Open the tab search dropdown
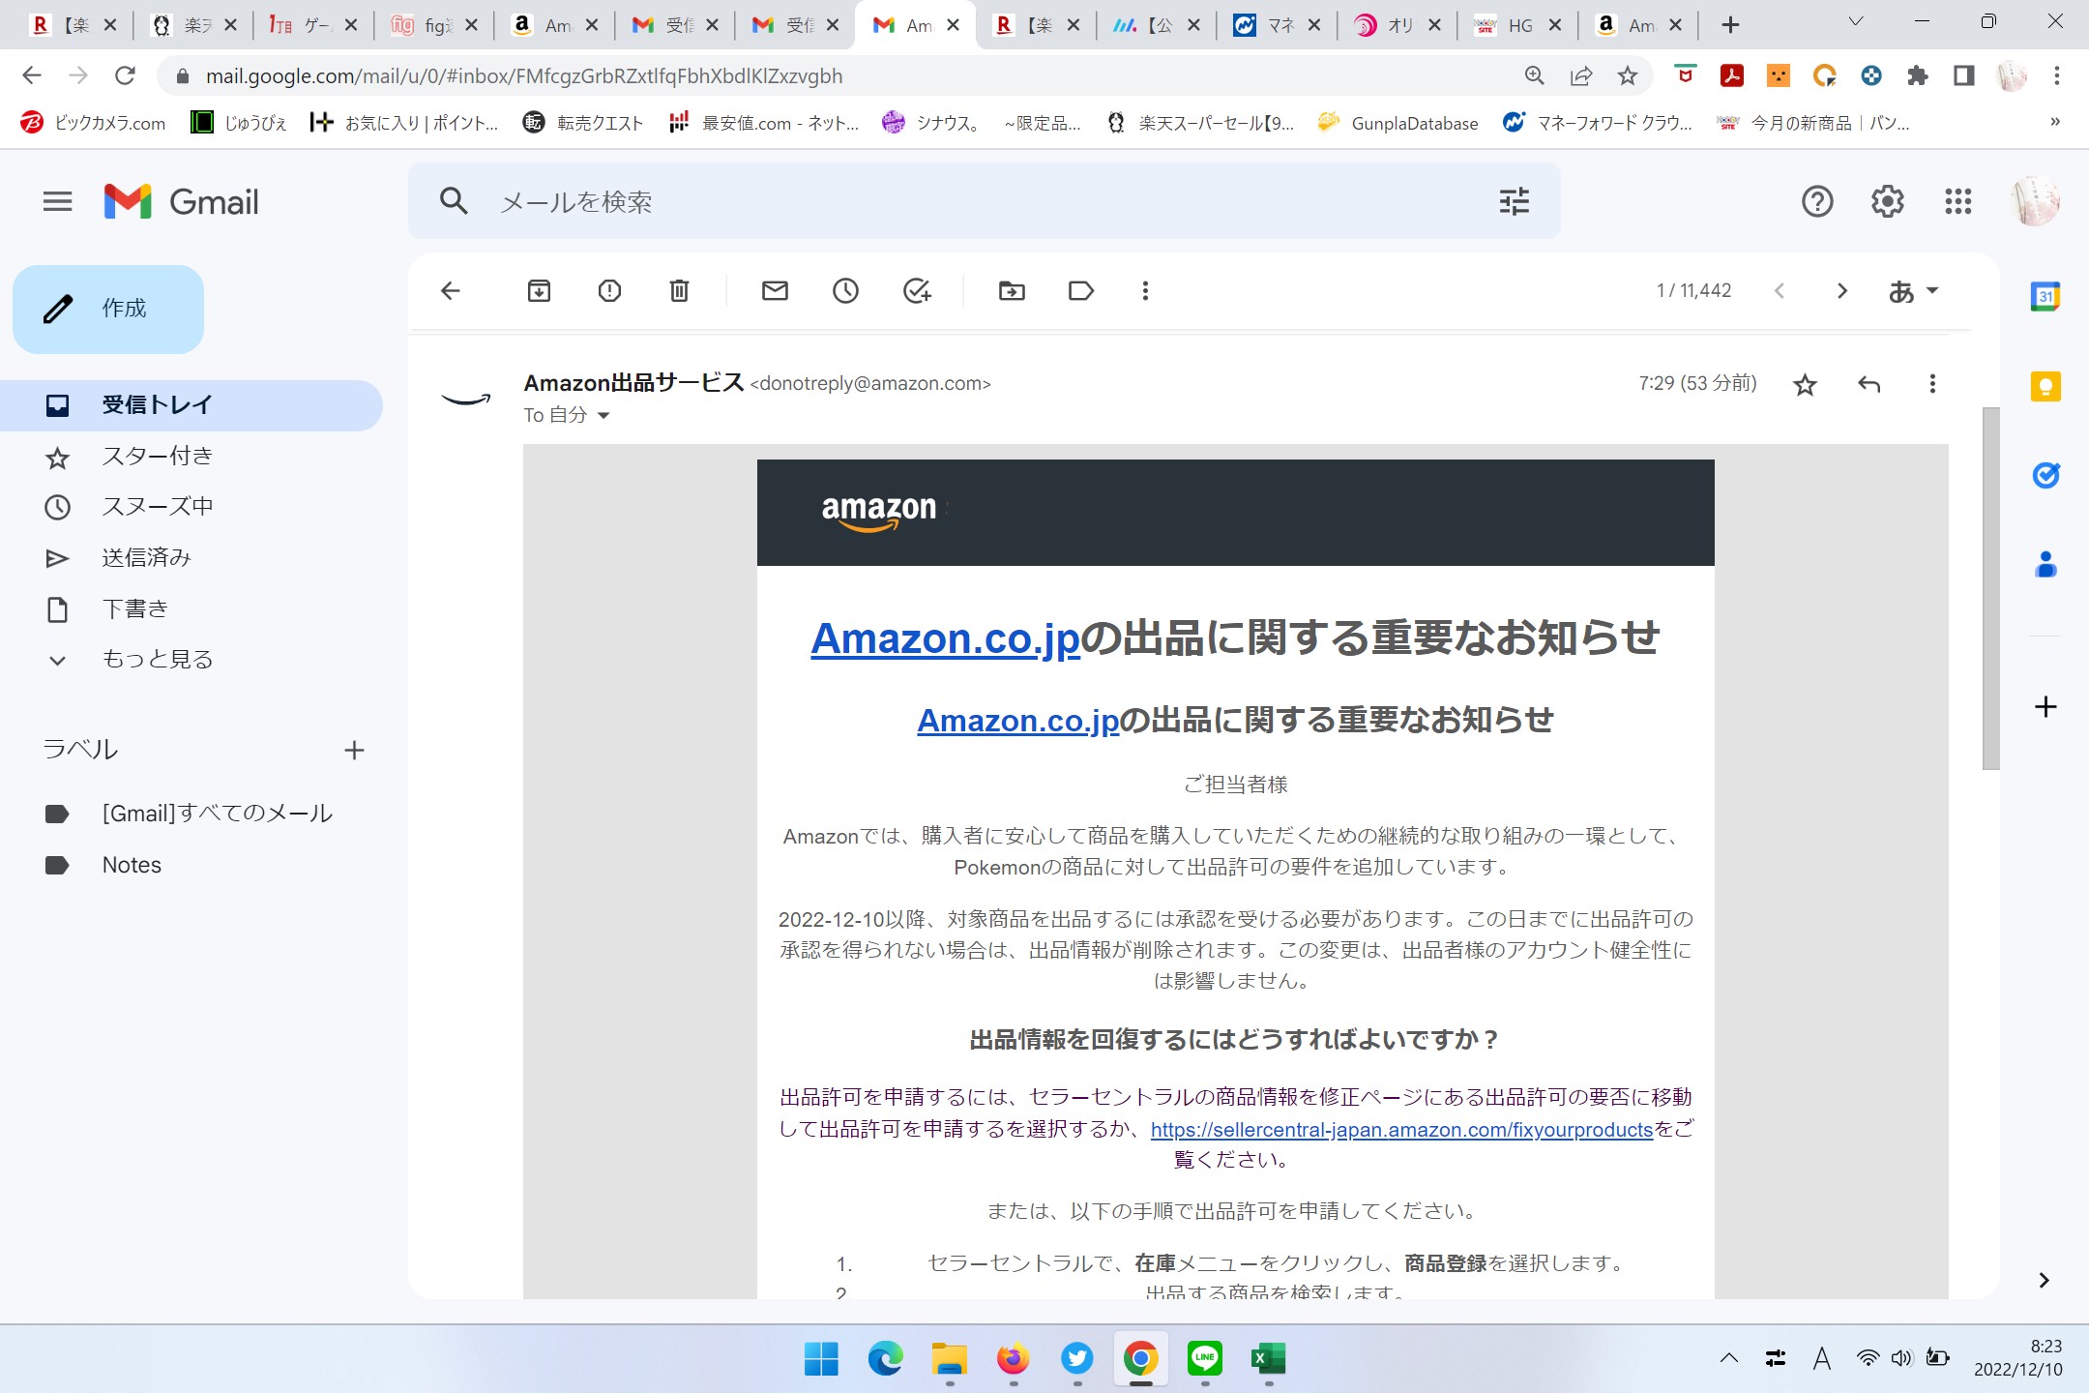Screen dimensions: 2089x1393 [x=1855, y=22]
